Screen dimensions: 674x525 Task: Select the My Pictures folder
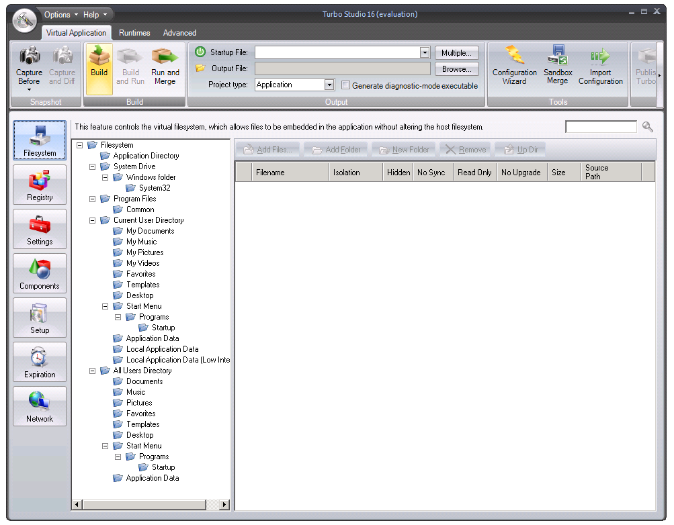[x=145, y=252]
